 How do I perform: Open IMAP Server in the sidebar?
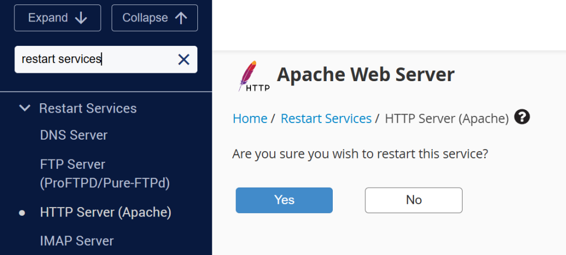pos(77,241)
